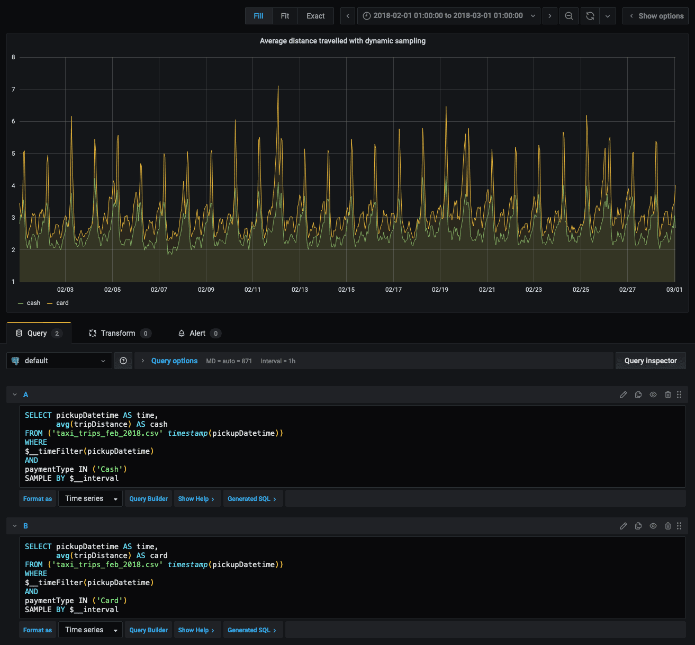This screenshot has height=645, width=695.
Task: Click the card legend color swatch
Action: point(50,303)
